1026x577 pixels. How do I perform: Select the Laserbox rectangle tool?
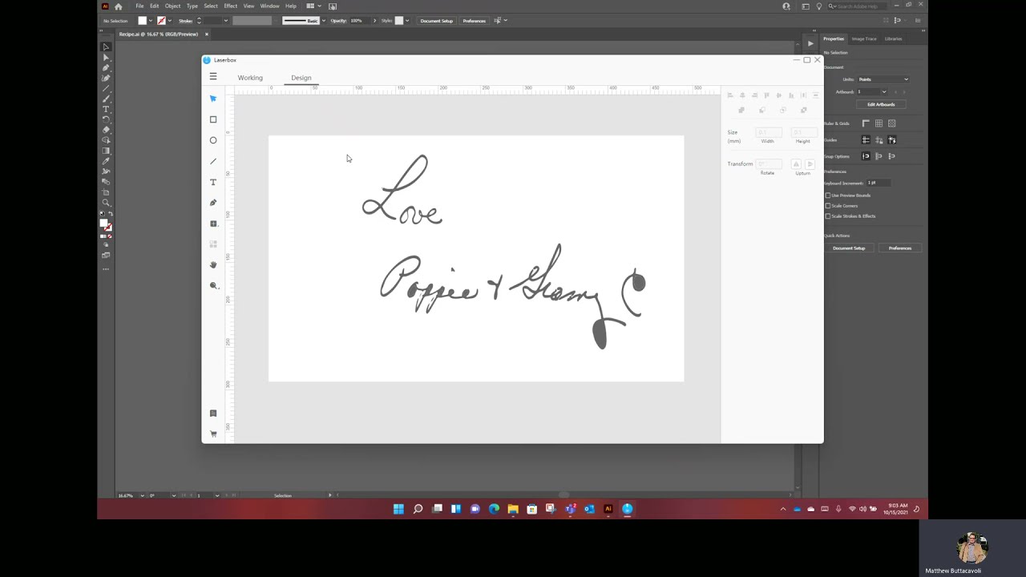(x=213, y=119)
